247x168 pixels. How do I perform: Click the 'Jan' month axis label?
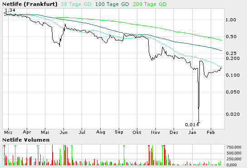(x=192, y=132)
